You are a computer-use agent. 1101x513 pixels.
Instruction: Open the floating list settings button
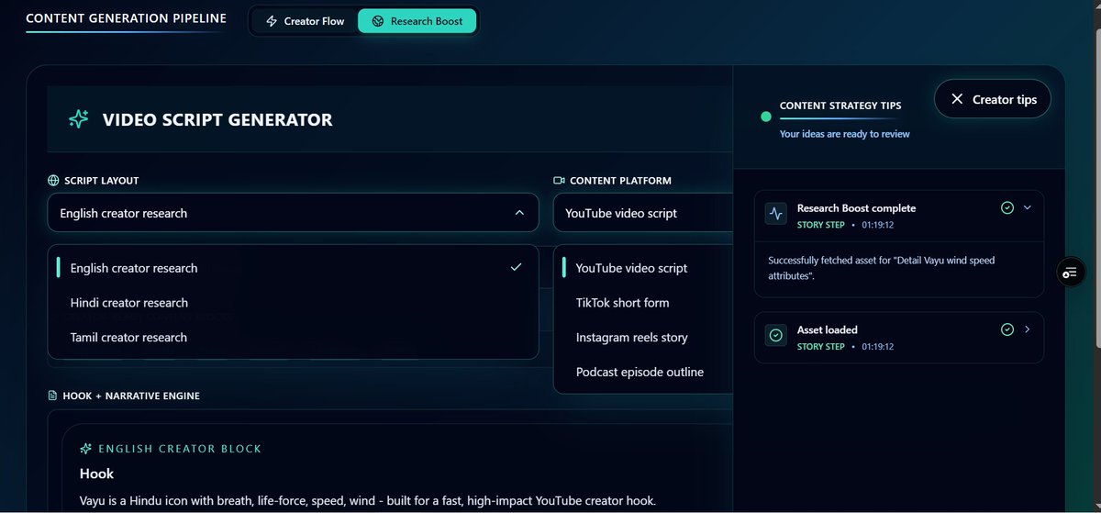[1070, 273]
